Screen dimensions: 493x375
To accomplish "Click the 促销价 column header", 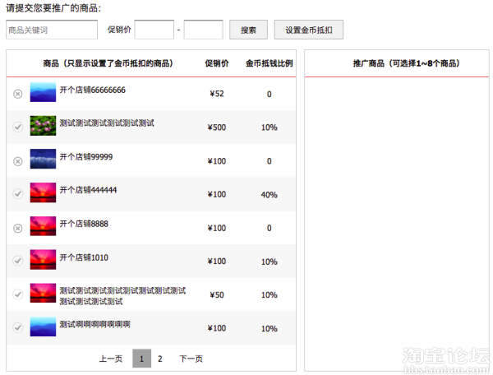I will [217, 63].
